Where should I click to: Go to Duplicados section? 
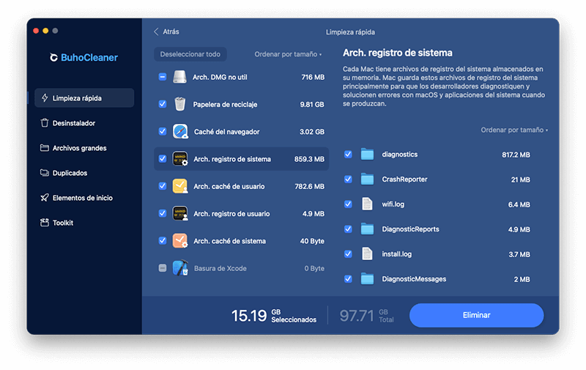pos(84,173)
